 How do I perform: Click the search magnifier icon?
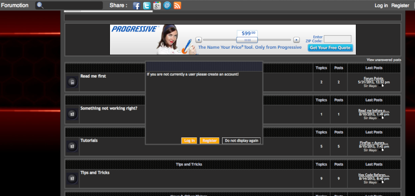coord(40,5)
